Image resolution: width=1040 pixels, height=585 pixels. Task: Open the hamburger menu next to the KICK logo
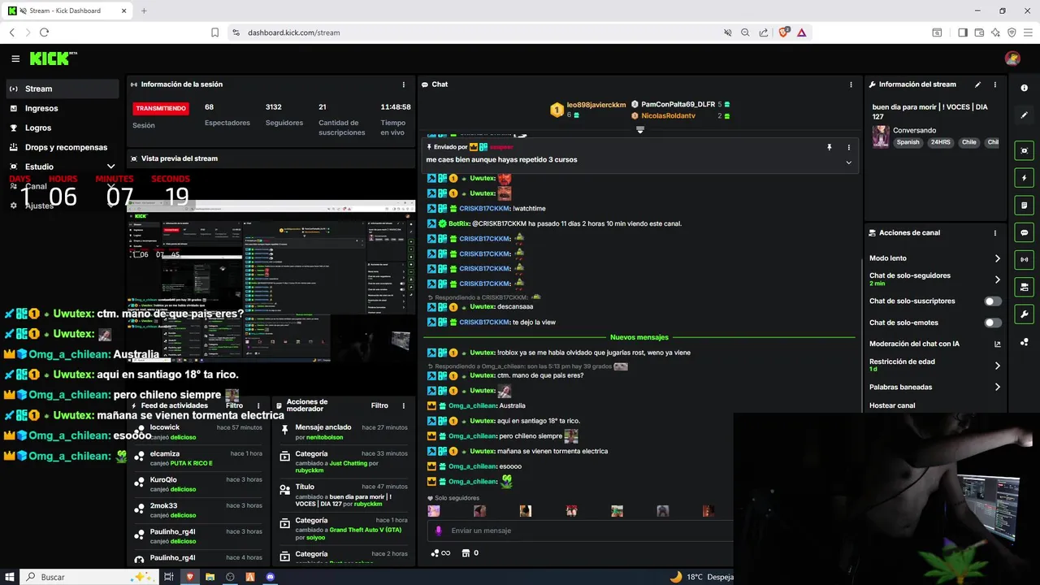15,58
